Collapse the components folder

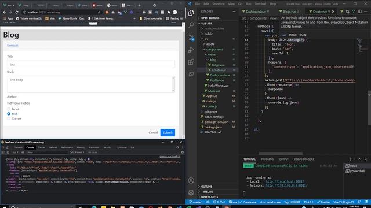point(218,49)
